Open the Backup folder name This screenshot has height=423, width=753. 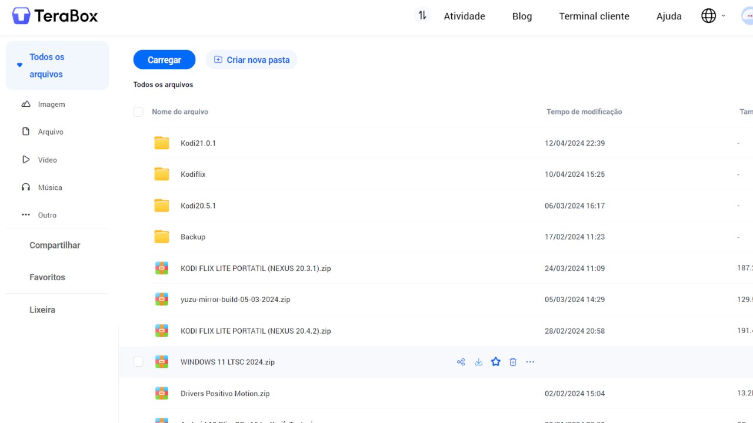(193, 237)
